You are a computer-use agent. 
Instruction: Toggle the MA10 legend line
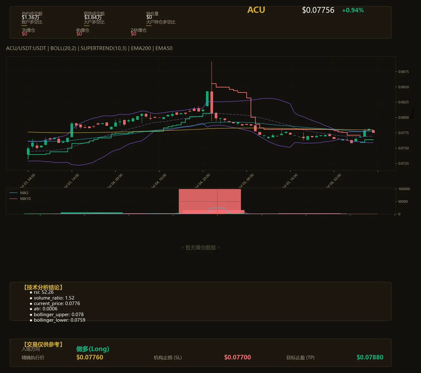pyautogui.click(x=20, y=199)
